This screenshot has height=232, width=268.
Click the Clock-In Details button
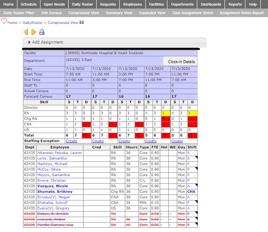(181, 62)
